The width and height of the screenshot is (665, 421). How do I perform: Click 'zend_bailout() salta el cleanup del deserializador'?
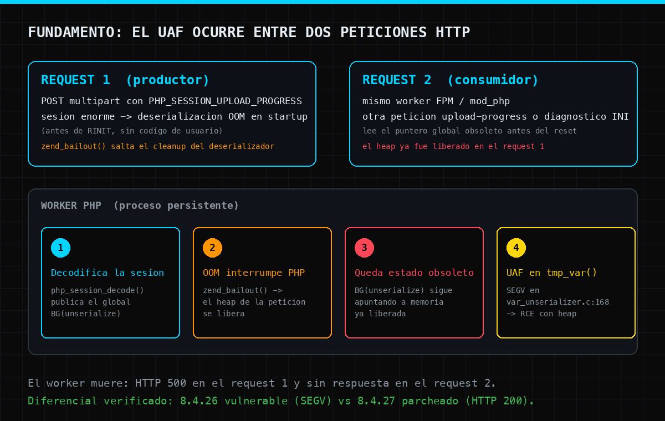pyautogui.click(x=157, y=147)
